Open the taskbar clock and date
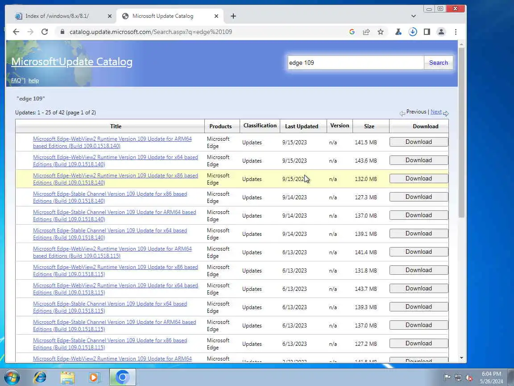The image size is (514, 386). [491, 378]
